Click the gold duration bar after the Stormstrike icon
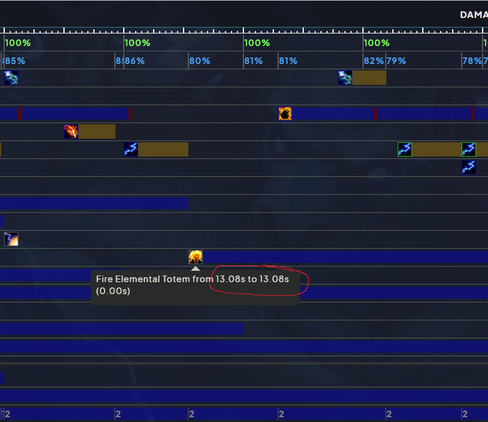This screenshot has height=422, width=488. click(x=163, y=149)
